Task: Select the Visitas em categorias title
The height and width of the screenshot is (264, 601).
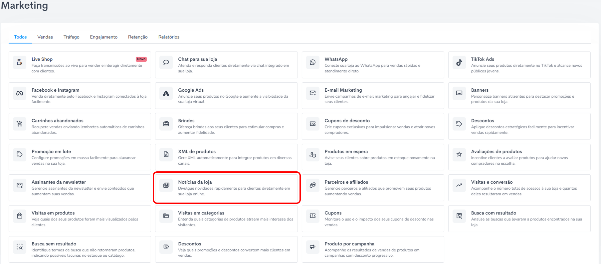Action: [201, 213]
